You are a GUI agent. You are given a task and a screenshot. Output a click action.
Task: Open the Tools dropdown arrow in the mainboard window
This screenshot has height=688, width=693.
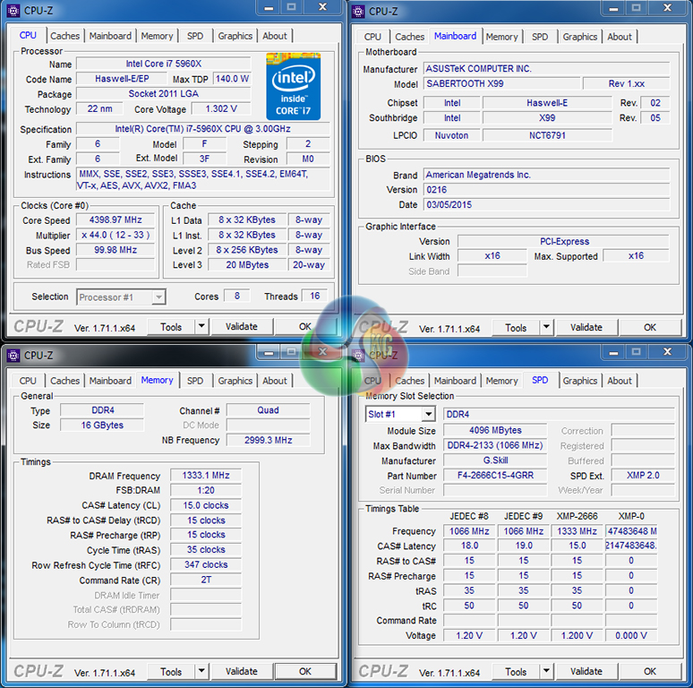pos(545,328)
